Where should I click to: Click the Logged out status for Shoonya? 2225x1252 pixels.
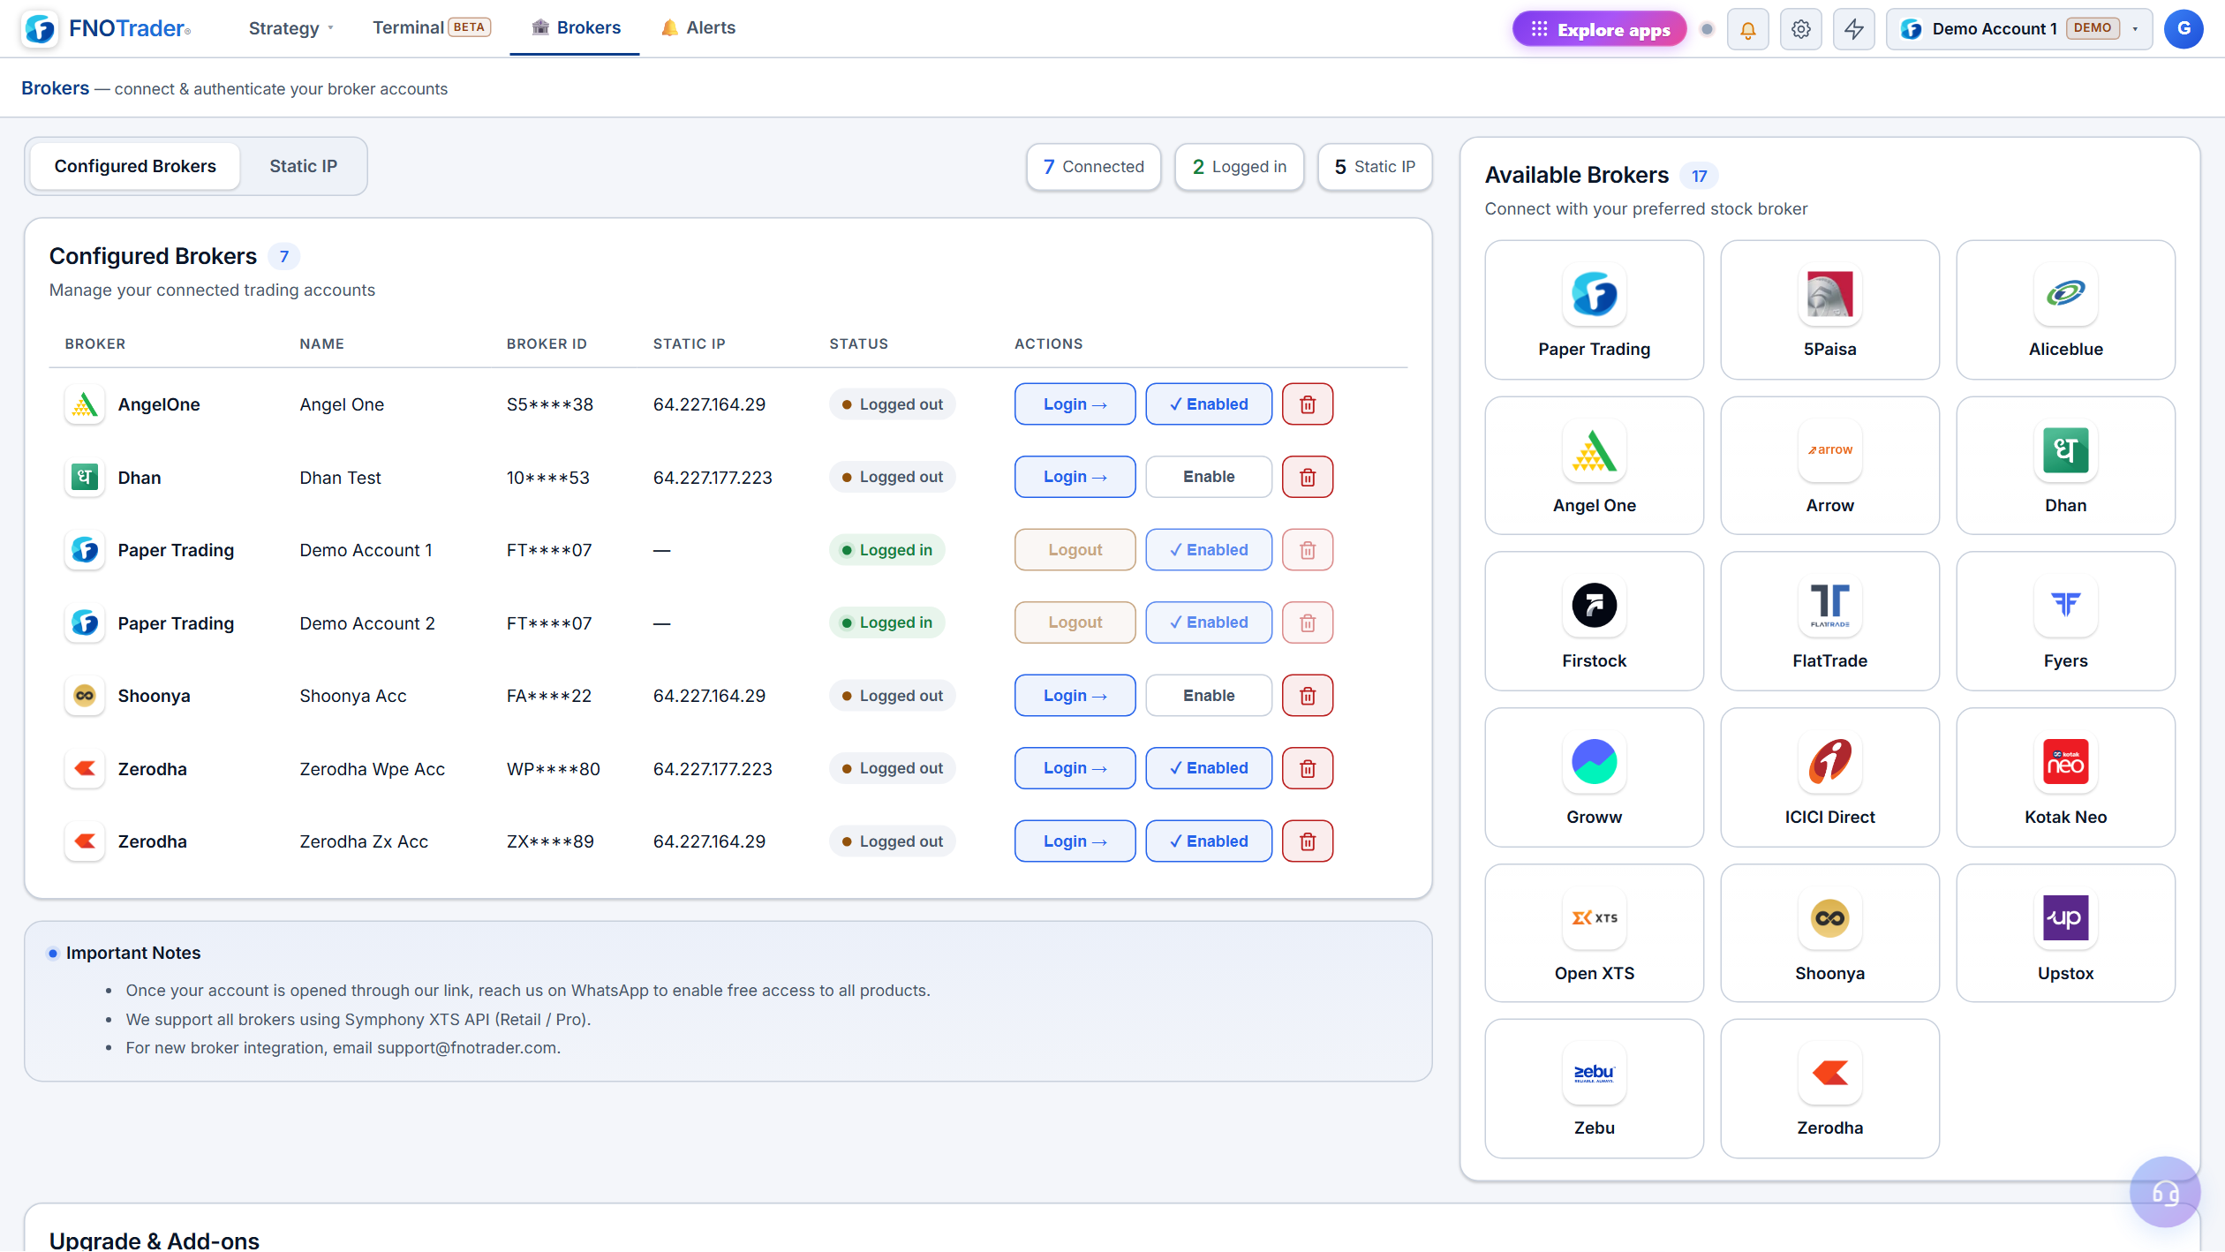coord(892,696)
